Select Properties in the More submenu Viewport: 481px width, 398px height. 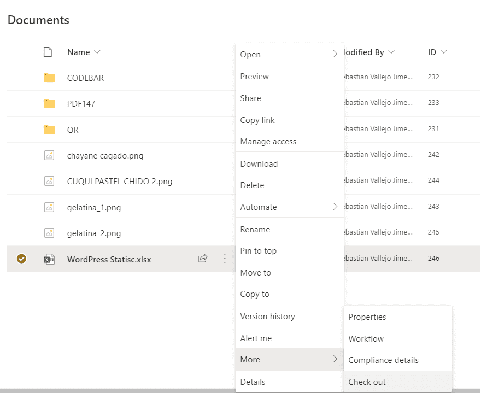(398, 317)
